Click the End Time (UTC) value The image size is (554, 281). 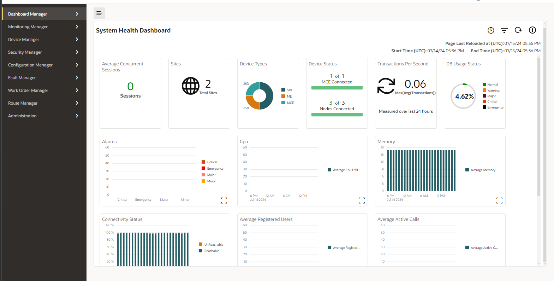pyautogui.click(x=522, y=51)
